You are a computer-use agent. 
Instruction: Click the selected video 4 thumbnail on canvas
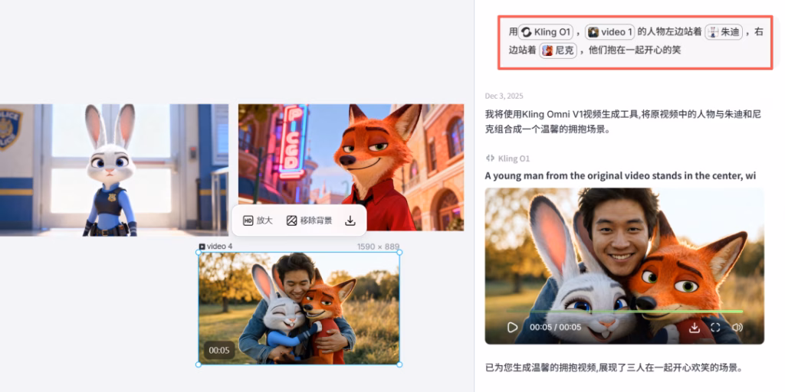coord(299,306)
